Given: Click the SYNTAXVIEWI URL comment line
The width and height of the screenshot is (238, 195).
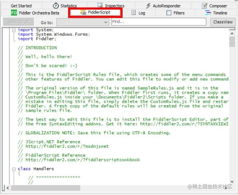Looking at the screenshot, I should 123,124.
